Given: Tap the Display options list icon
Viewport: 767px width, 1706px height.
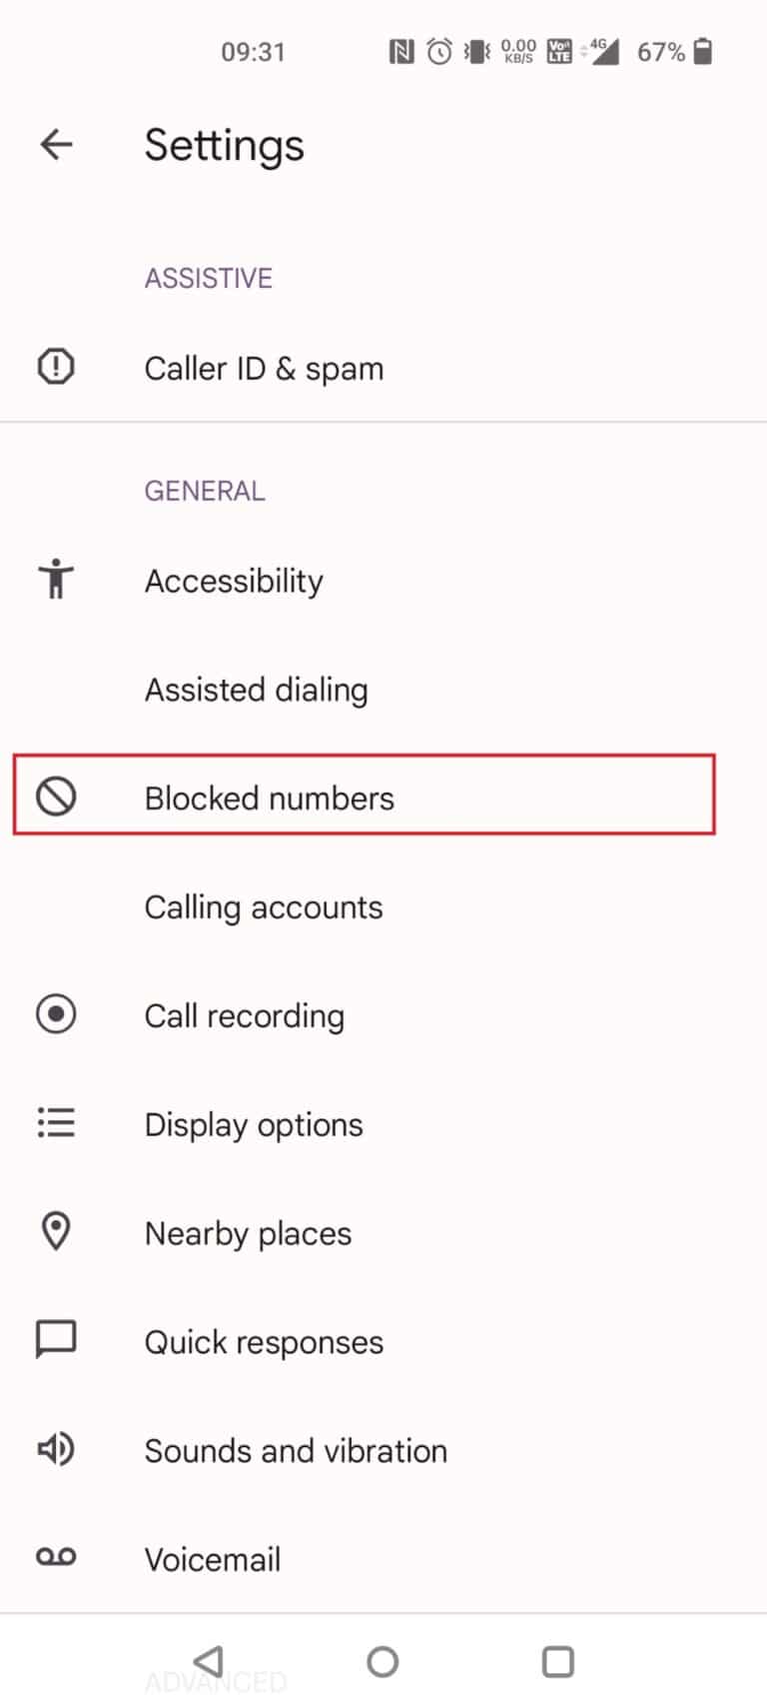Looking at the screenshot, I should pyautogui.click(x=56, y=1122).
